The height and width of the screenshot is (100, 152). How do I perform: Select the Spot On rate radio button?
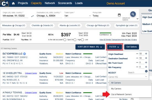(x=65, y=40)
